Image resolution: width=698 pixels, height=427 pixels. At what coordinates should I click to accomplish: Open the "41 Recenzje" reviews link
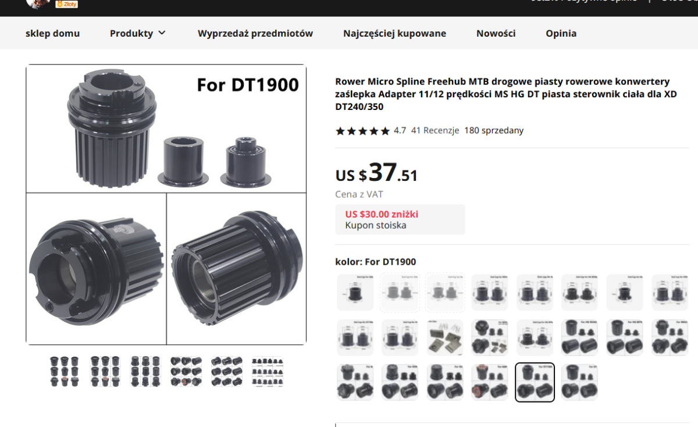[435, 130]
